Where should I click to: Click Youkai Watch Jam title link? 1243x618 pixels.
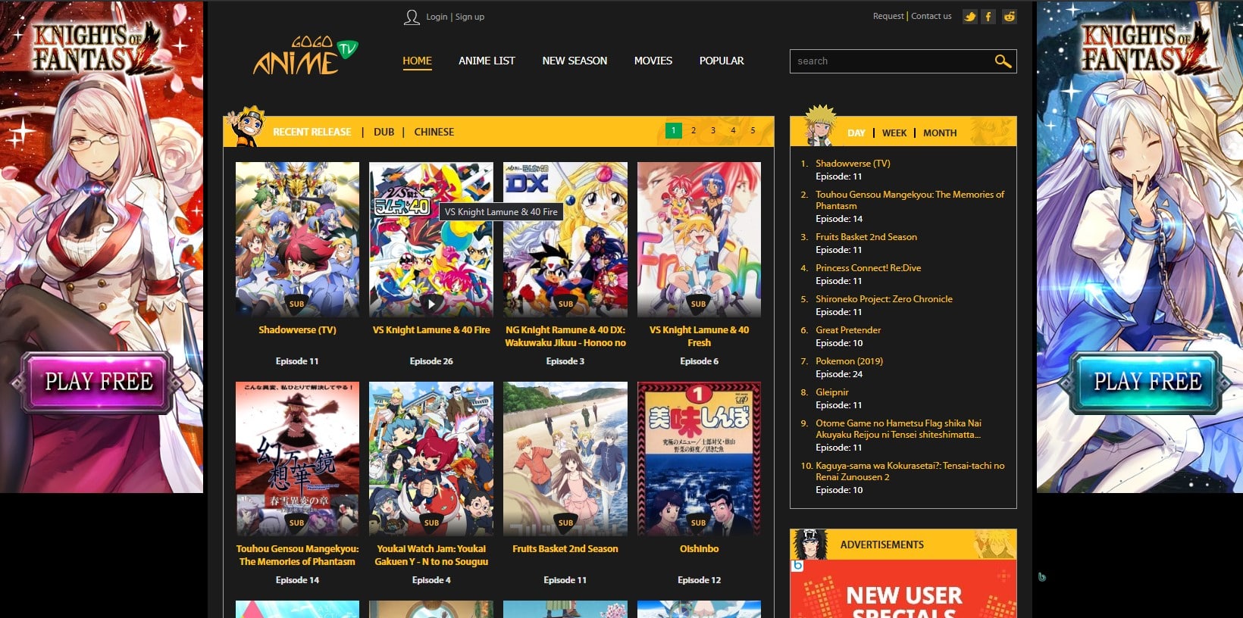click(x=431, y=555)
